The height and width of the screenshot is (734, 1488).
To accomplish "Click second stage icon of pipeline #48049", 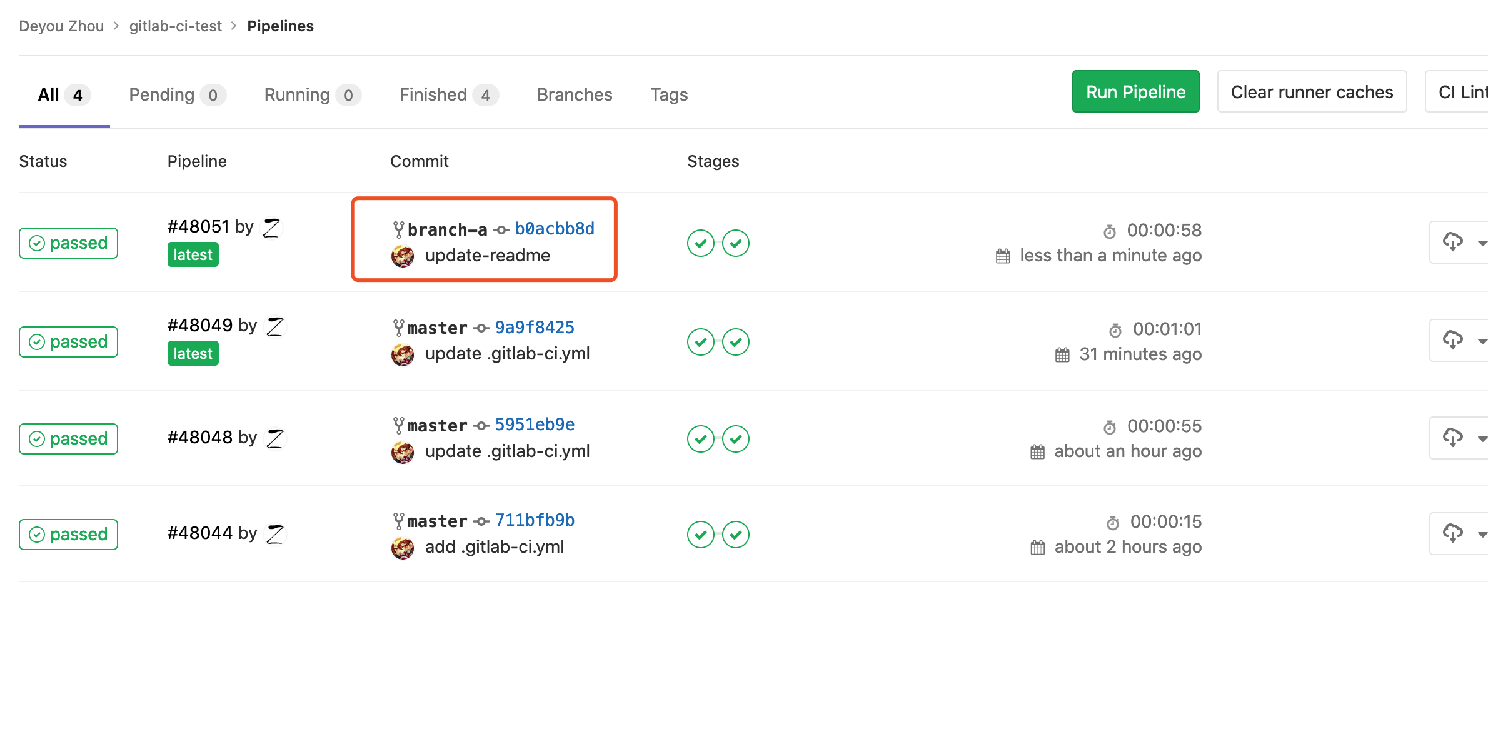I will [x=735, y=342].
